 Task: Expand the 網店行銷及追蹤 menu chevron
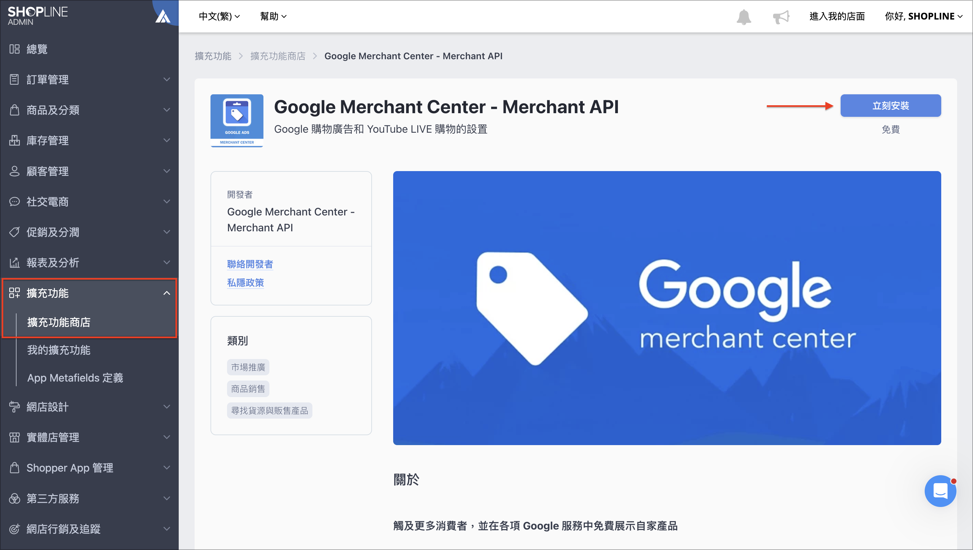(x=166, y=529)
